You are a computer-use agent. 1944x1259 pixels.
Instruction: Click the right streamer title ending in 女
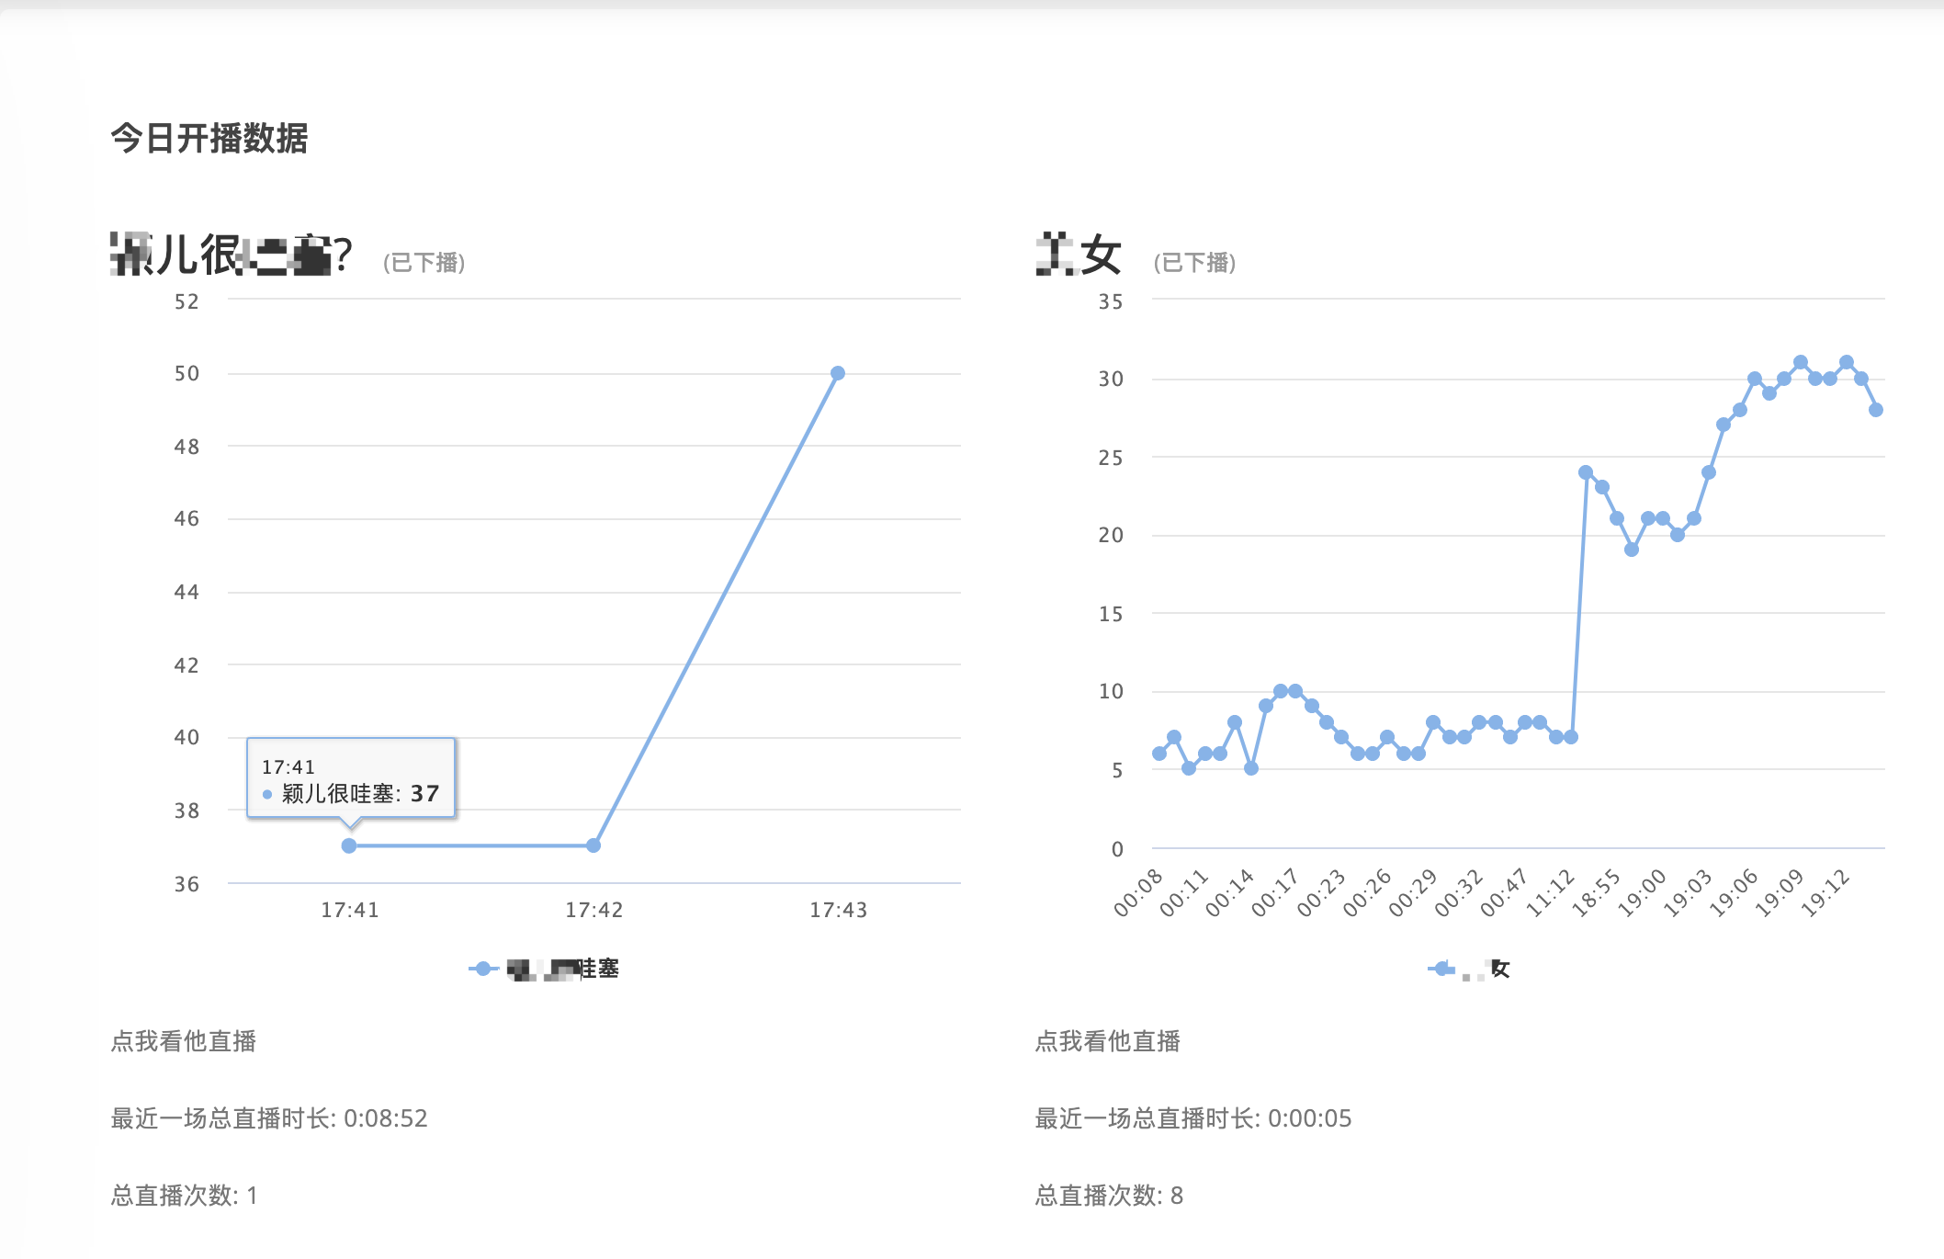[x=1079, y=255]
